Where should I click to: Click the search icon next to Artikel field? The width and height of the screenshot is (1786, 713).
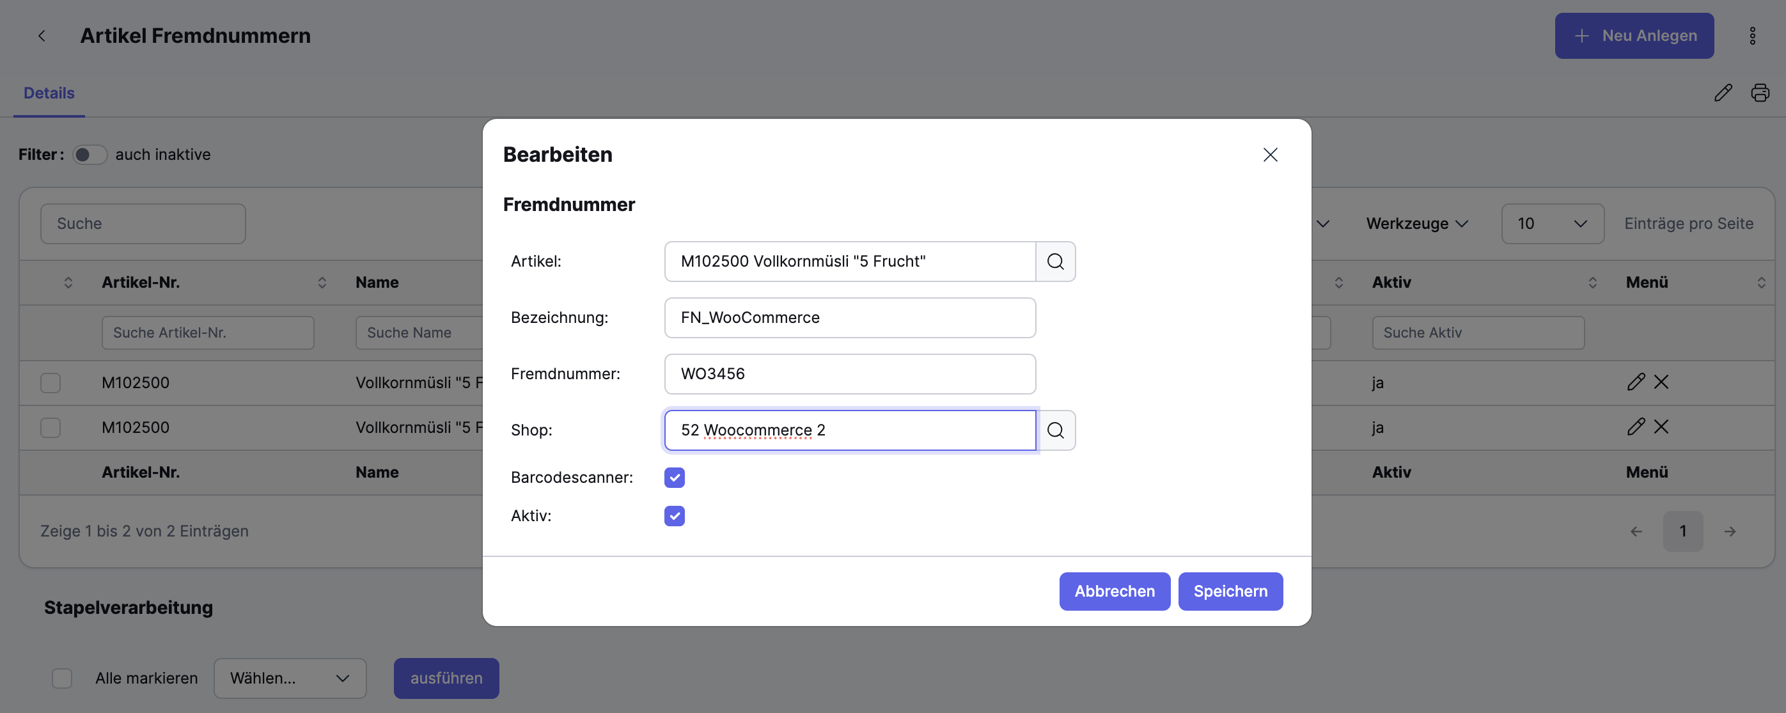pos(1055,262)
